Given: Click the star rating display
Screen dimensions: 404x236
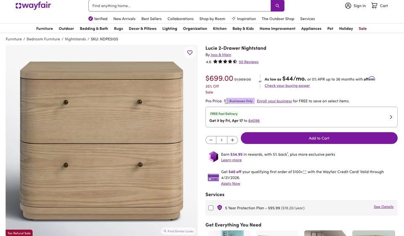Looking at the screenshot, I should click(x=225, y=62).
